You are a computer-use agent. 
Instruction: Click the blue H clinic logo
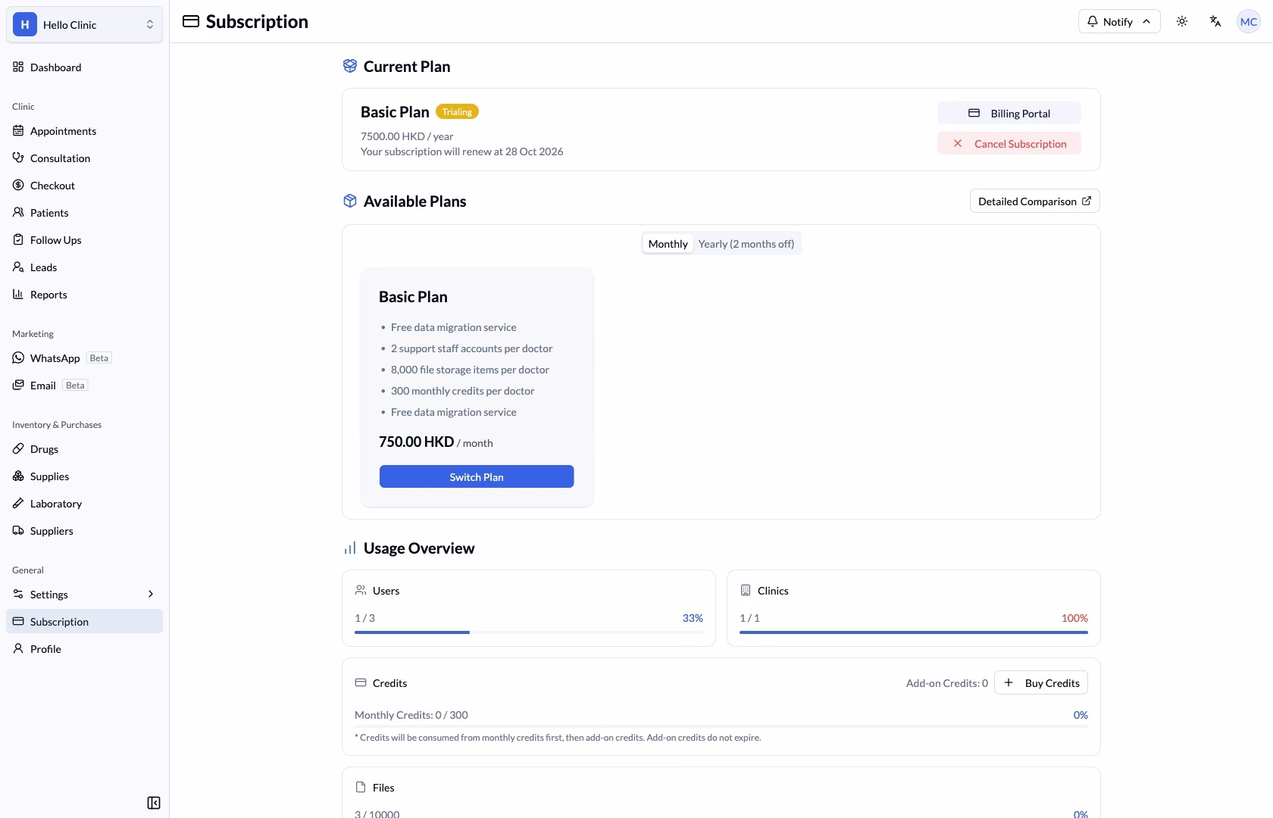25,25
